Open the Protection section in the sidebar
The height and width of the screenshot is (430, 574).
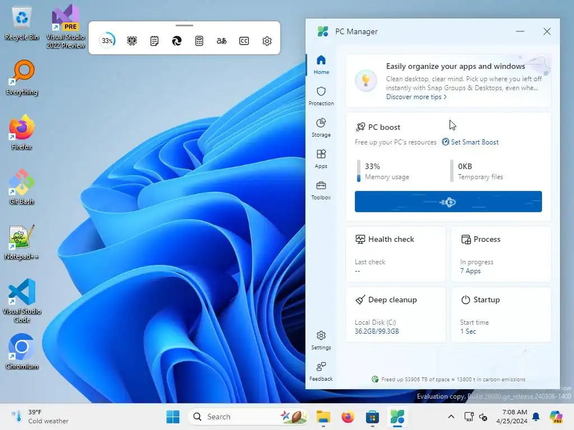(x=321, y=96)
